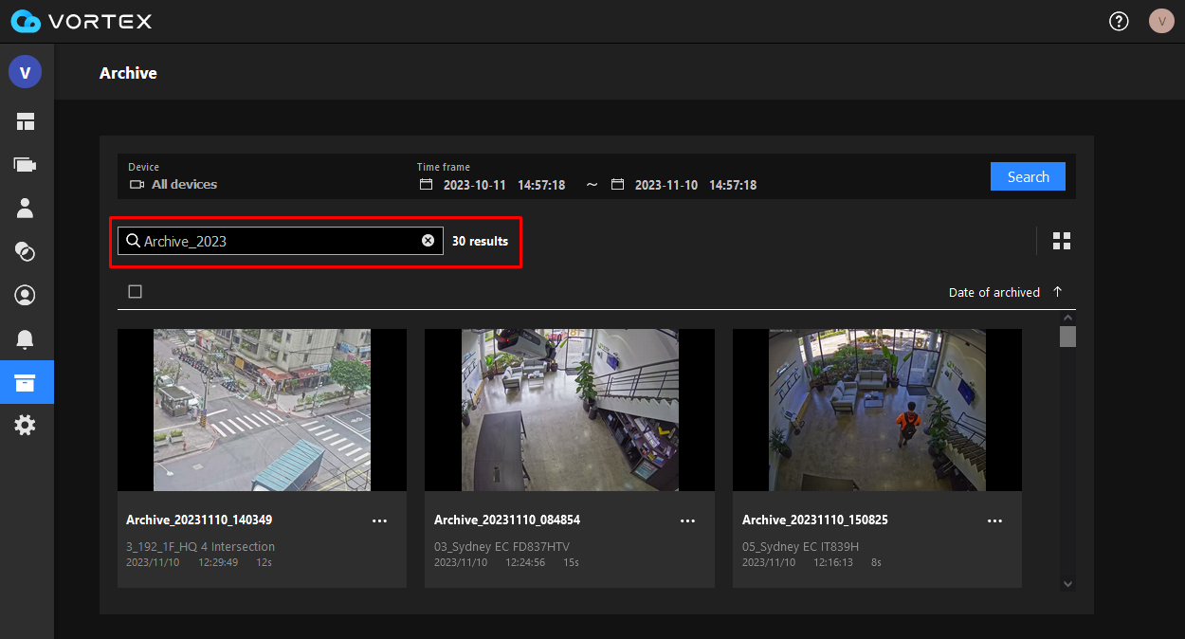Select the Archive icon in the sidebar
1185x639 pixels.
25,382
